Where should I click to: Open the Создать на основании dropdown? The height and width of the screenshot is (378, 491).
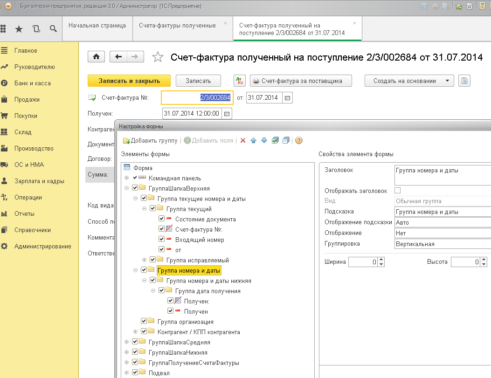pyautogui.click(x=409, y=81)
